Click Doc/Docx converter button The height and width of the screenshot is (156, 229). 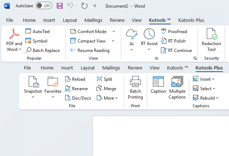[78, 98]
